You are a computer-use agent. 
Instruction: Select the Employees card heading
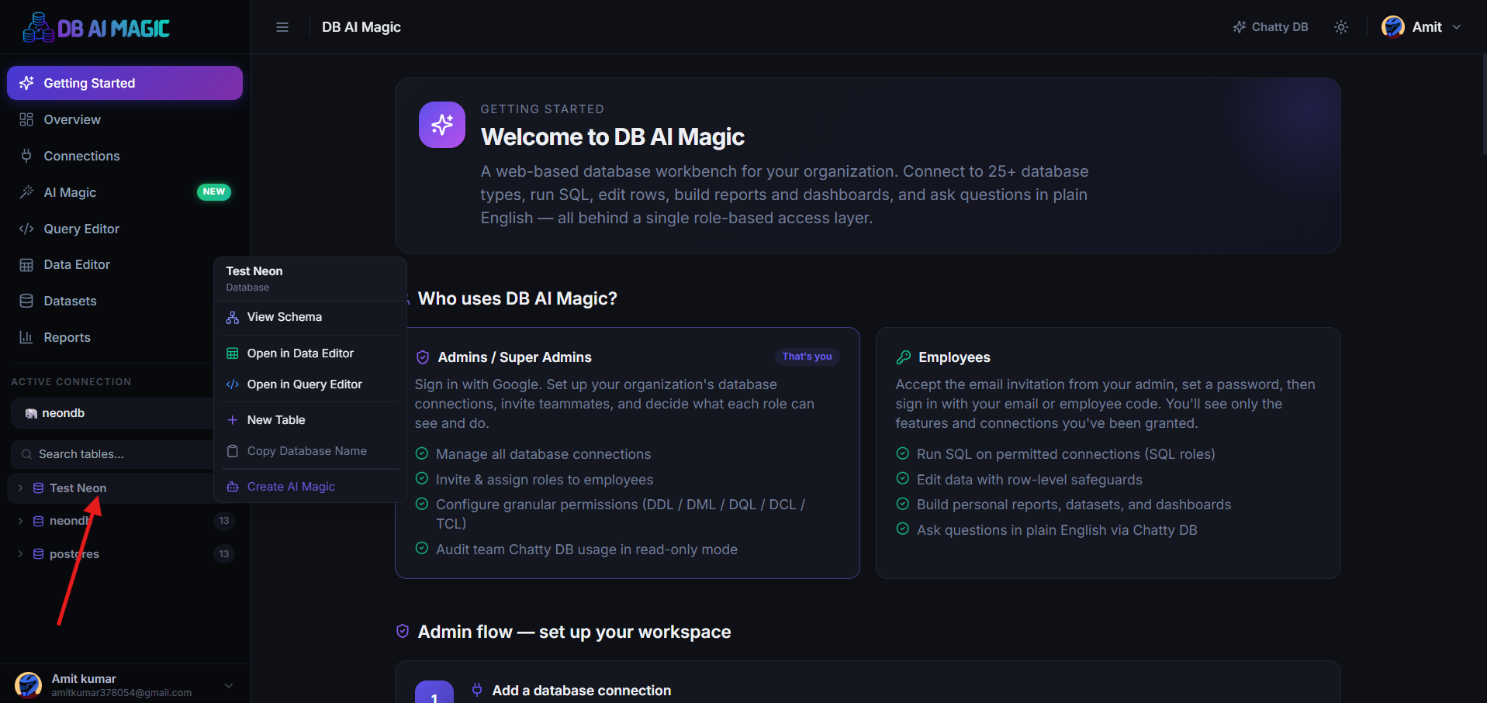(x=954, y=357)
